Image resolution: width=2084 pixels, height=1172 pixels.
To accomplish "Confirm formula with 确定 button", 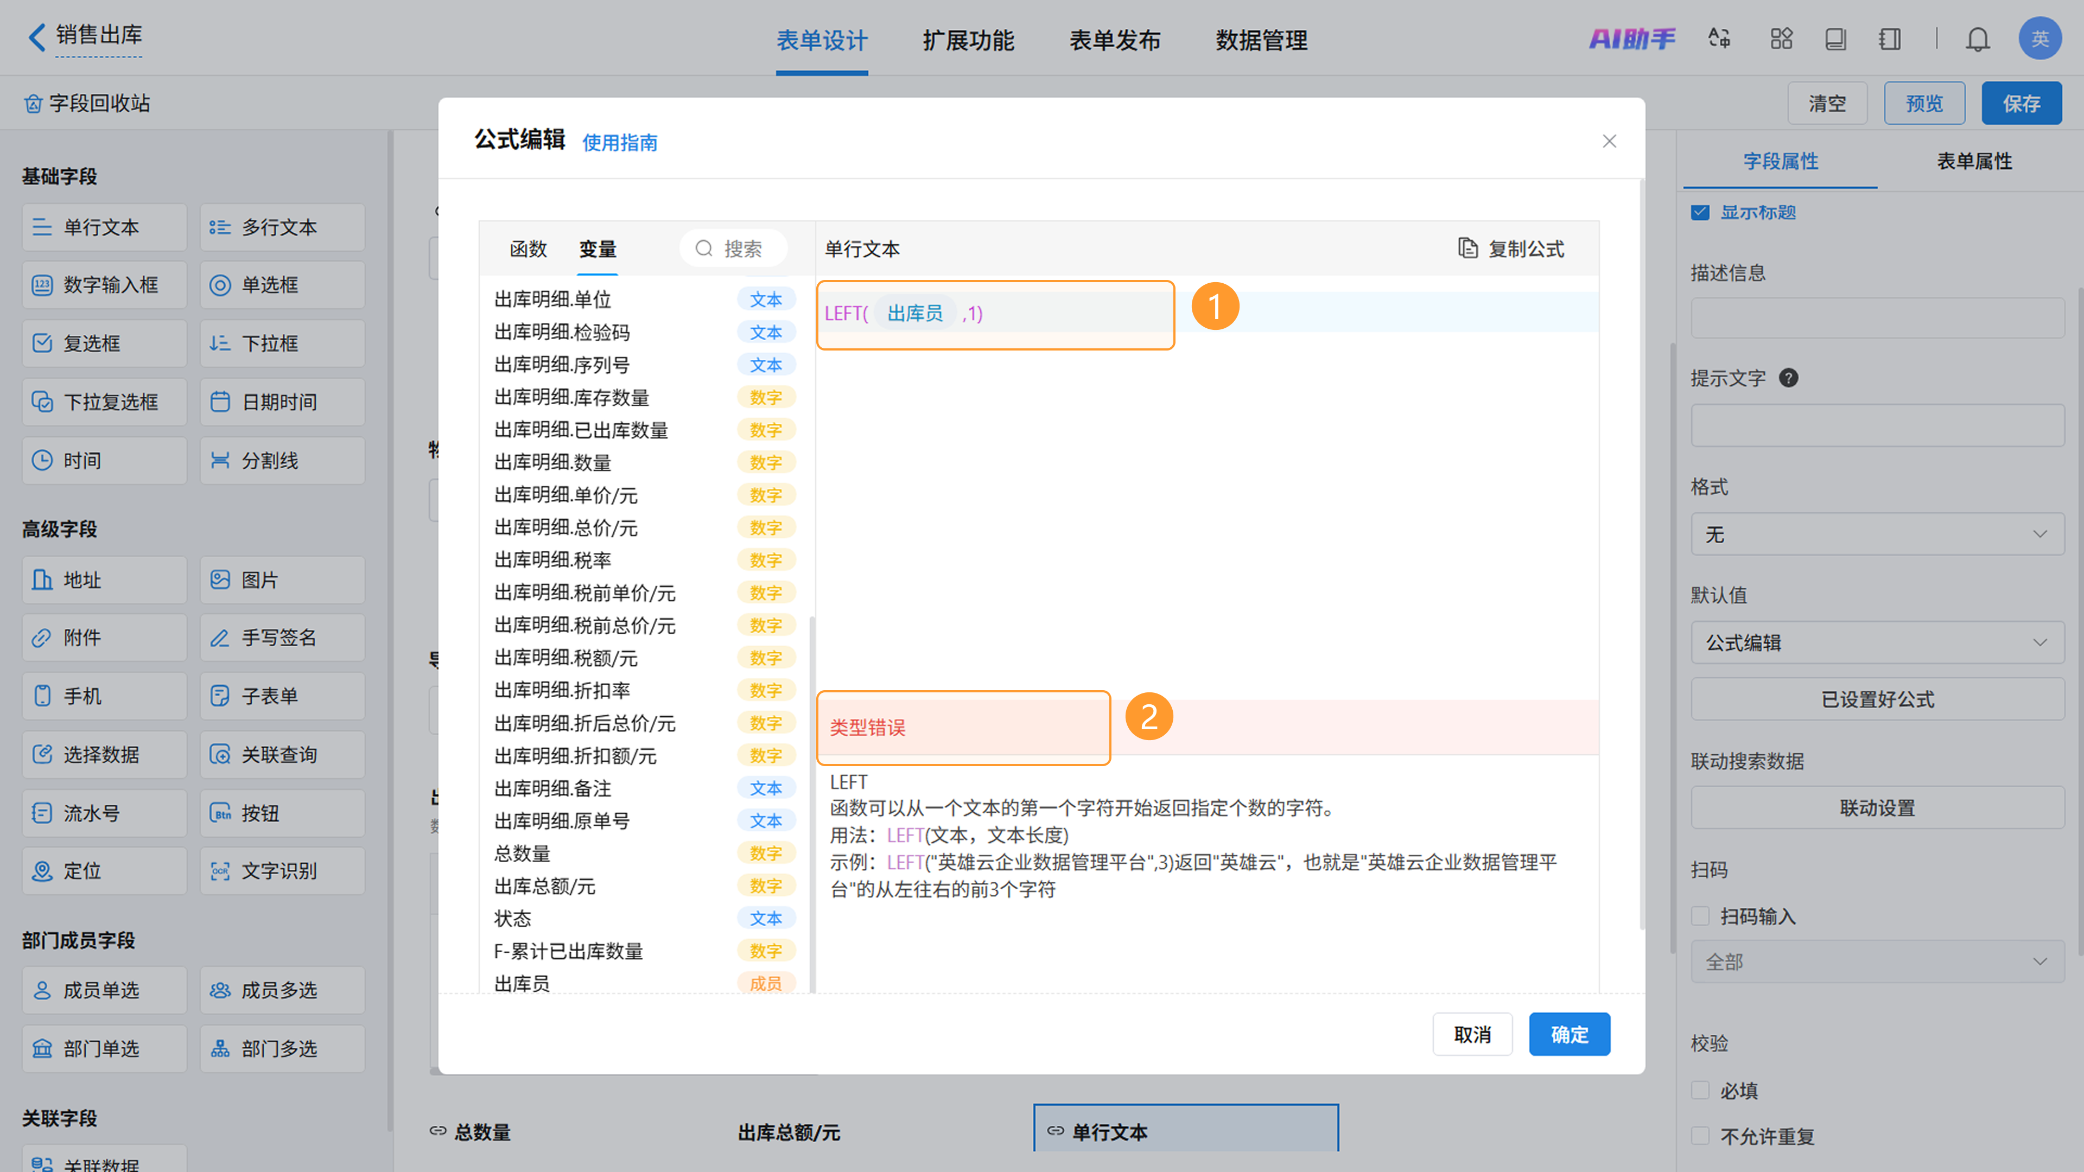I will click(x=1568, y=1034).
